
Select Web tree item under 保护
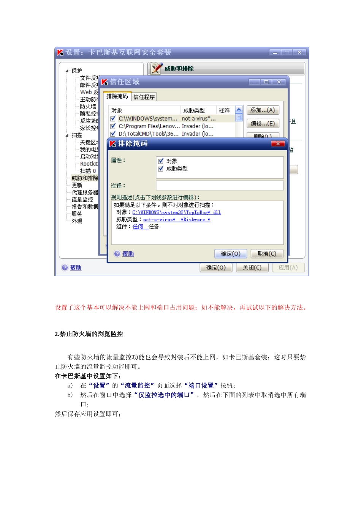[89, 92]
